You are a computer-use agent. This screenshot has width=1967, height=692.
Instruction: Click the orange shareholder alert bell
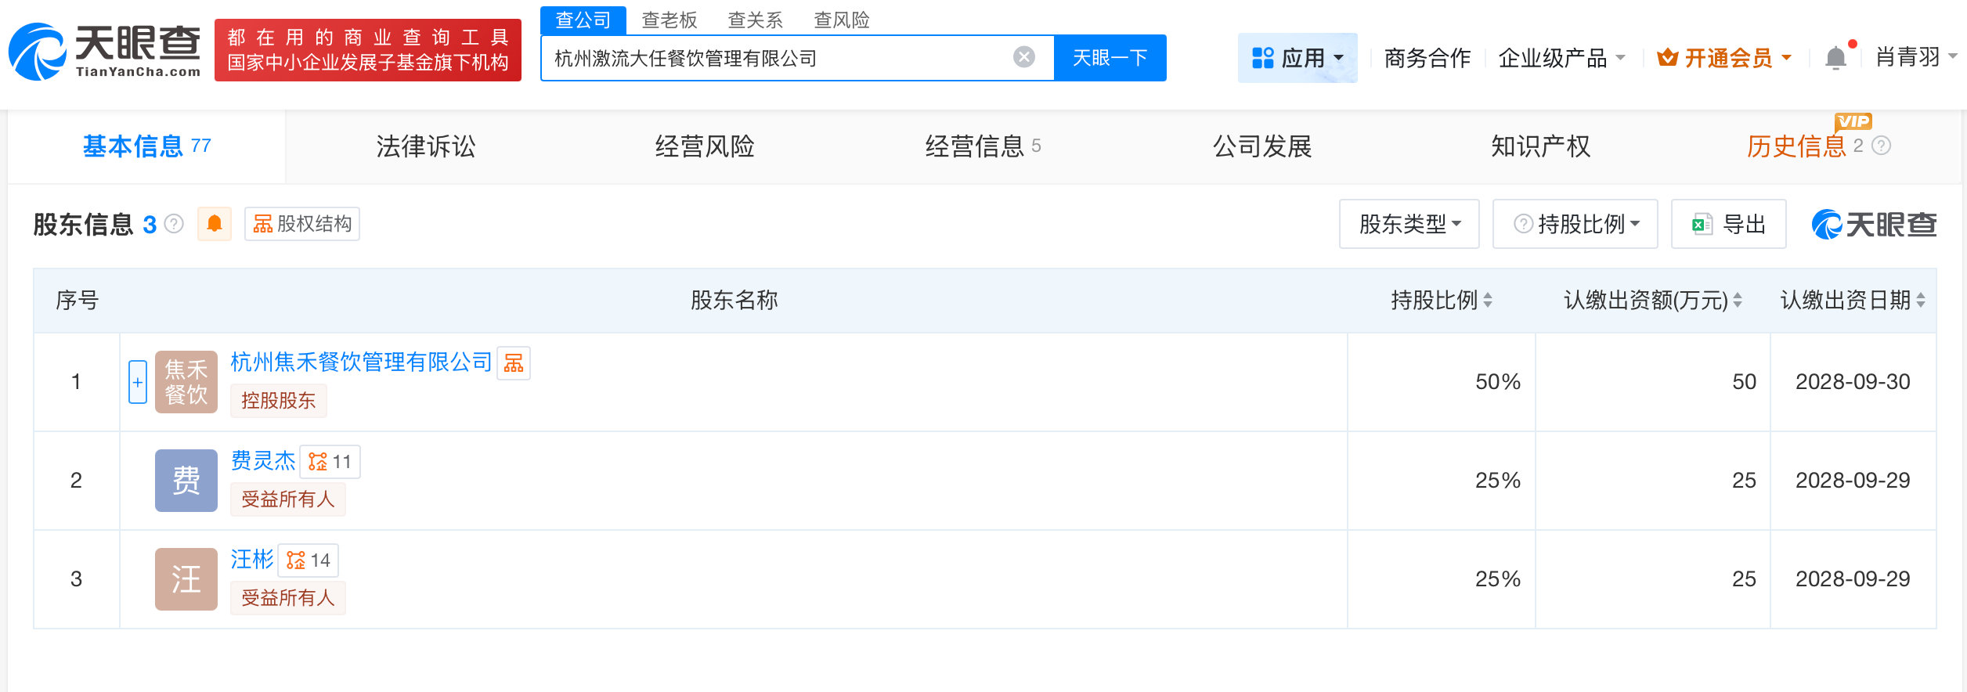(x=214, y=224)
